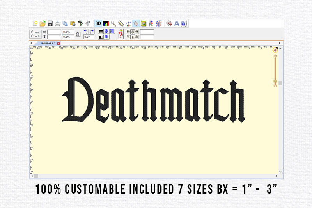Align objects to horizontal center
The height and width of the screenshot is (208, 312).
click(133, 32)
